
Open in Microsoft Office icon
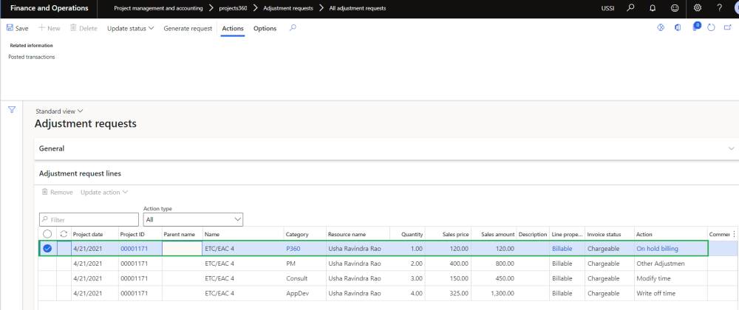(x=678, y=28)
